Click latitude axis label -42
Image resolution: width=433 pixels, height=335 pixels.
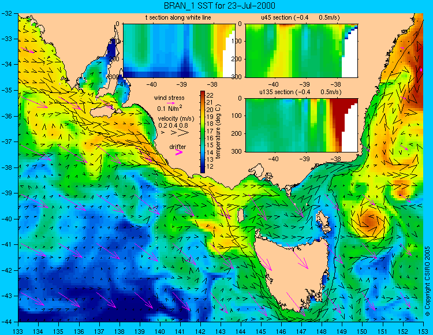click(6, 270)
